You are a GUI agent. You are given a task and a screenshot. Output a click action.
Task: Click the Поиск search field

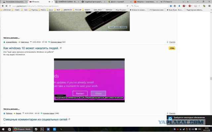[x=149, y=6]
